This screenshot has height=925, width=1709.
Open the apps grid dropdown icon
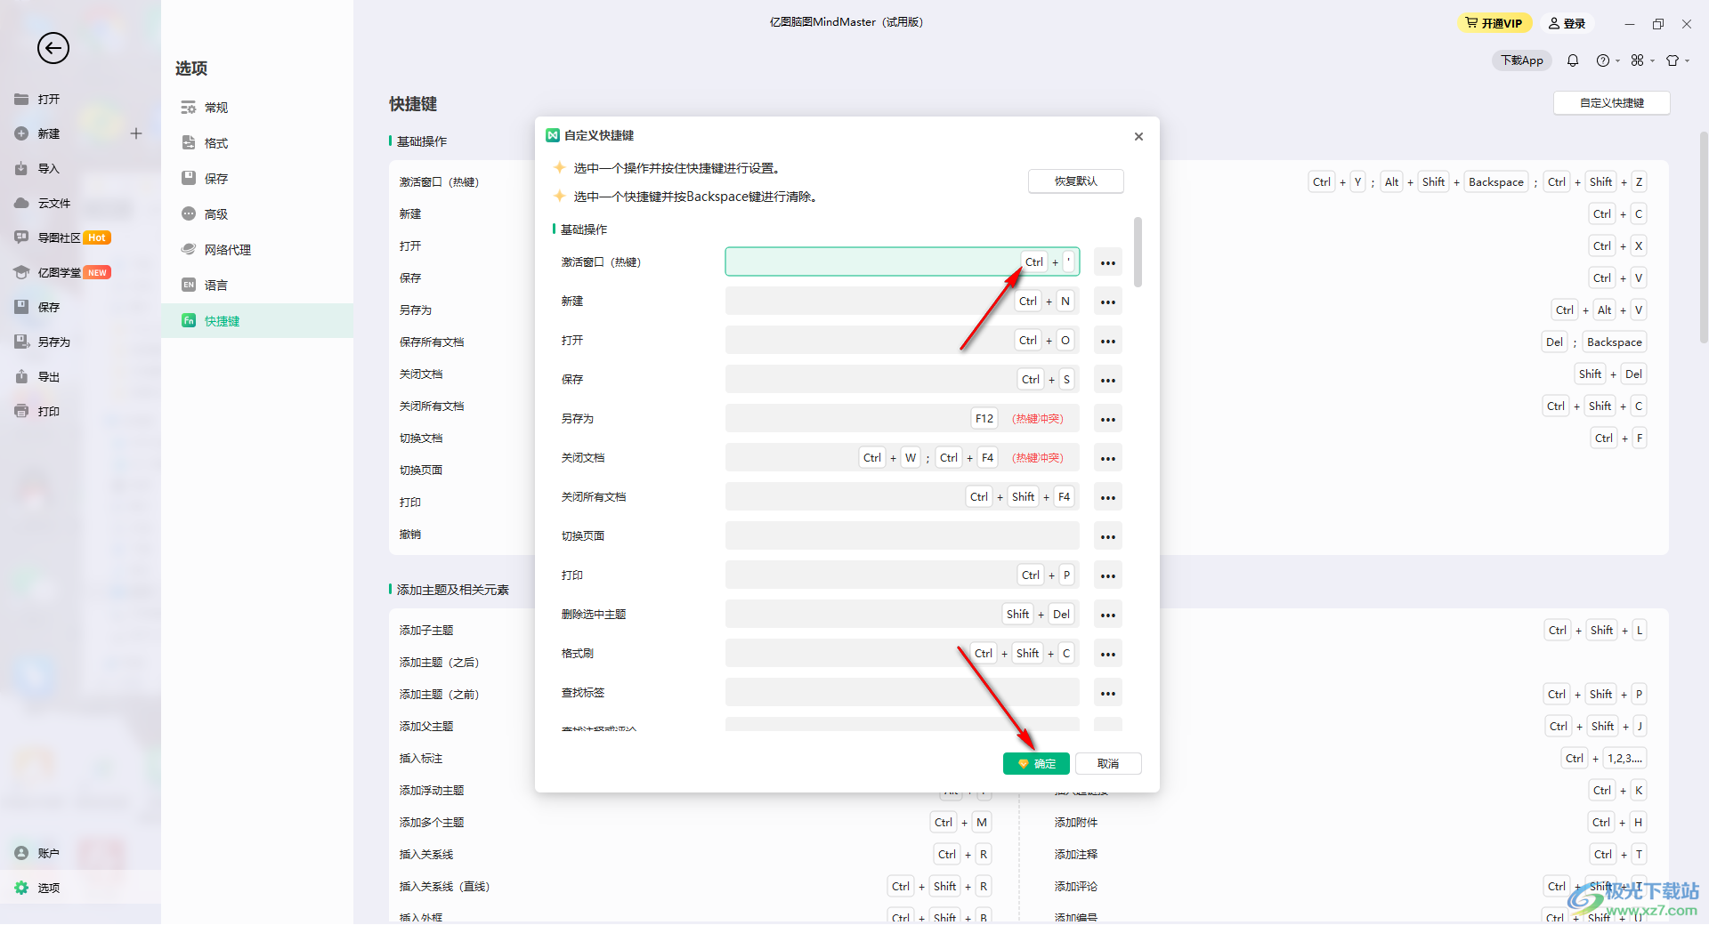(x=1642, y=60)
